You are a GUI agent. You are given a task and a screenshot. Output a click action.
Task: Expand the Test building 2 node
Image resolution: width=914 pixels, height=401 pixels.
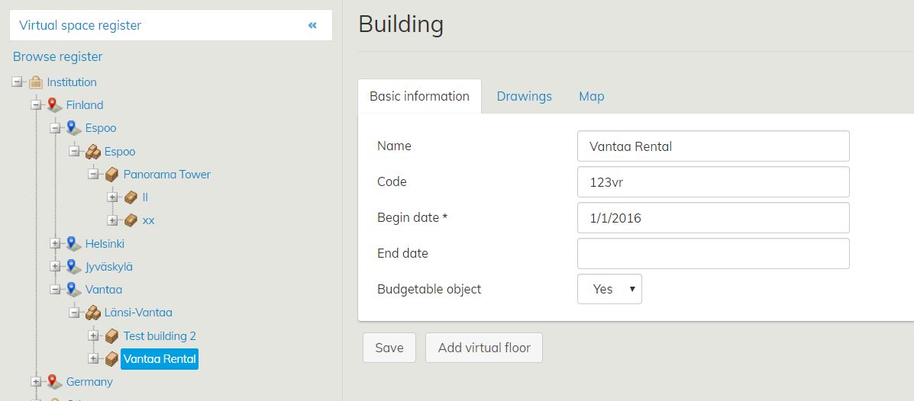pyautogui.click(x=93, y=335)
